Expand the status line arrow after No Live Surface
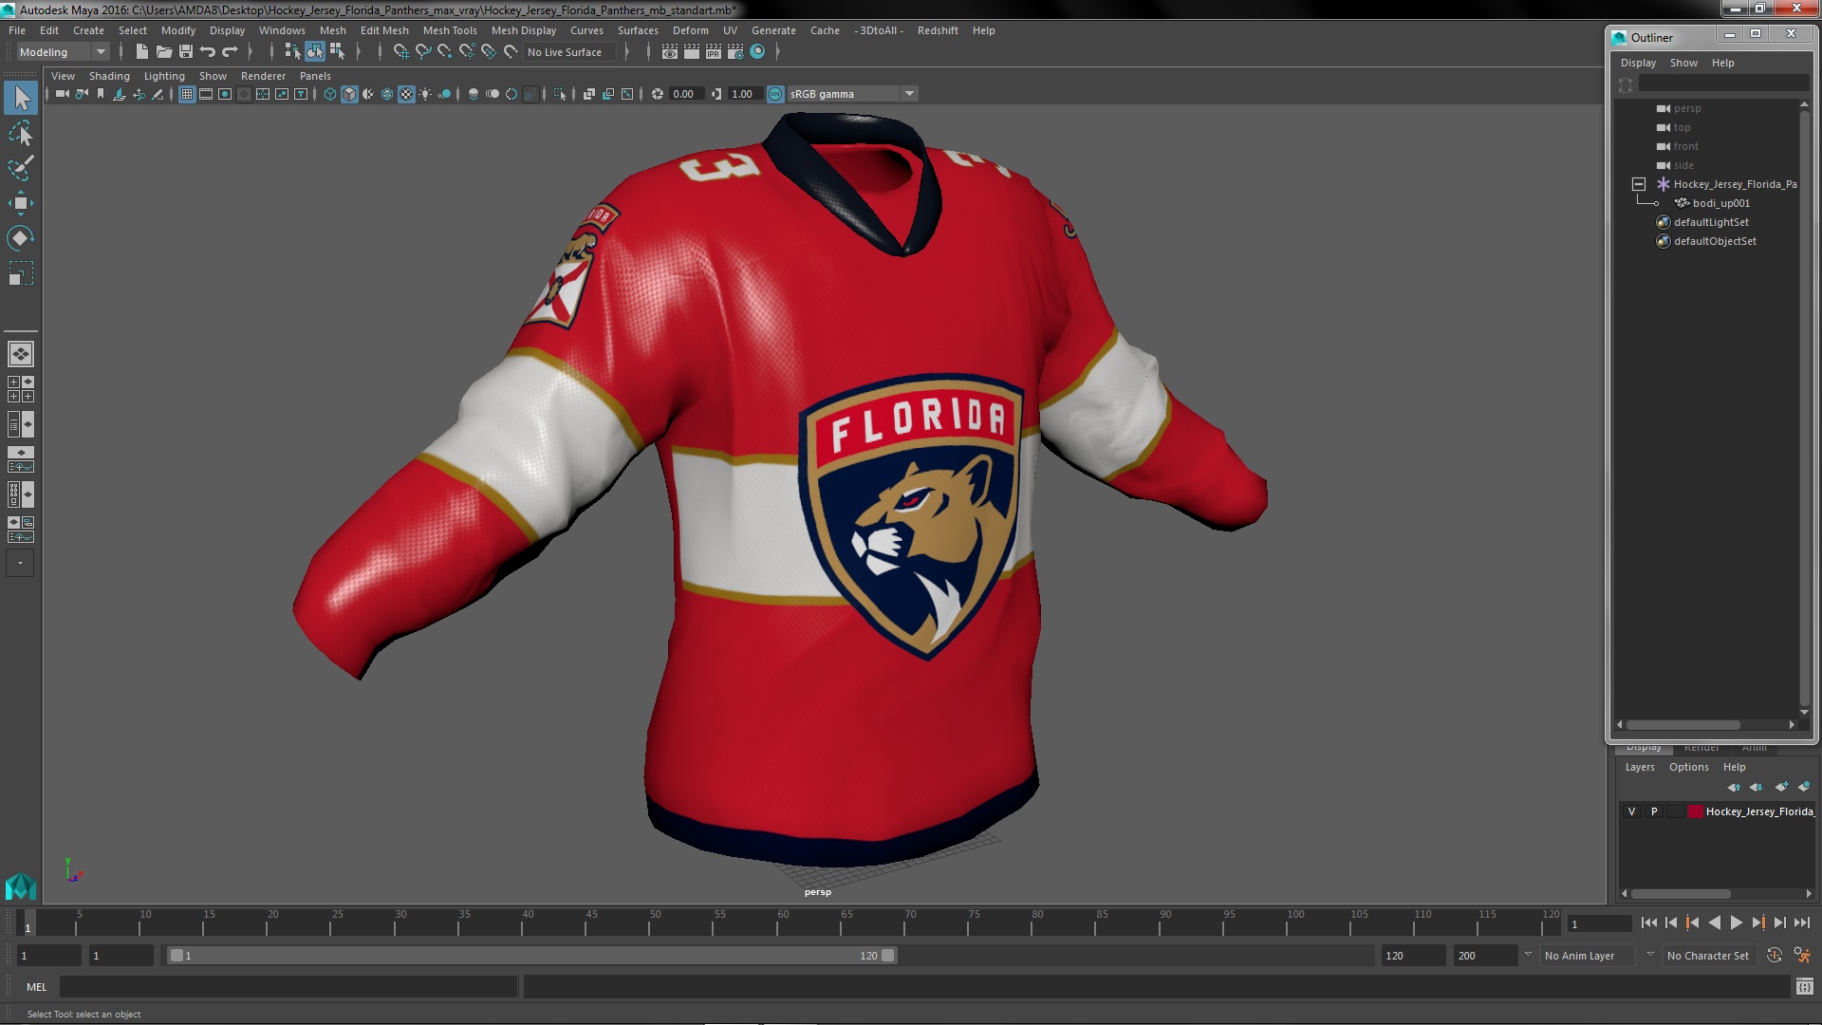 pos(626,52)
